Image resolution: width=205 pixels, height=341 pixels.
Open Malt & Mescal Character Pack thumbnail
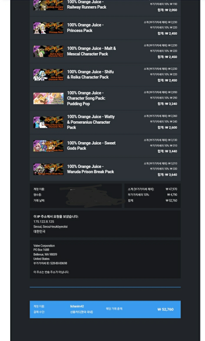(48, 51)
